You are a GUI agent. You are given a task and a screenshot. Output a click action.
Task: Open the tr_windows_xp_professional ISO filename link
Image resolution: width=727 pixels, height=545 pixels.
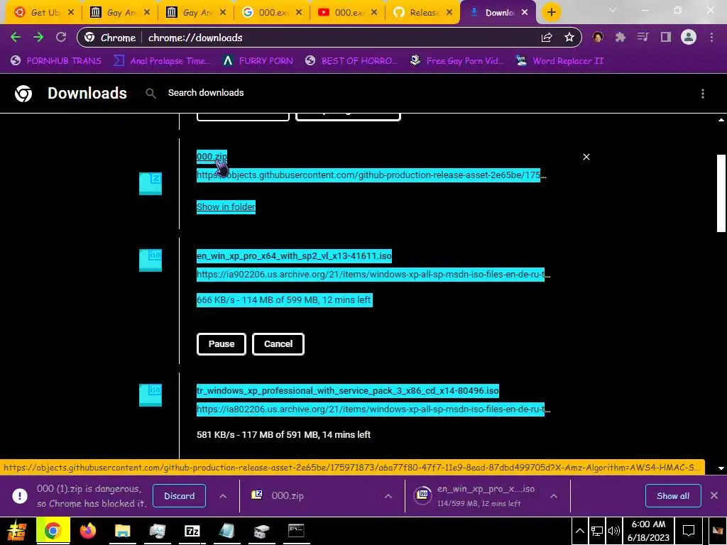348,391
